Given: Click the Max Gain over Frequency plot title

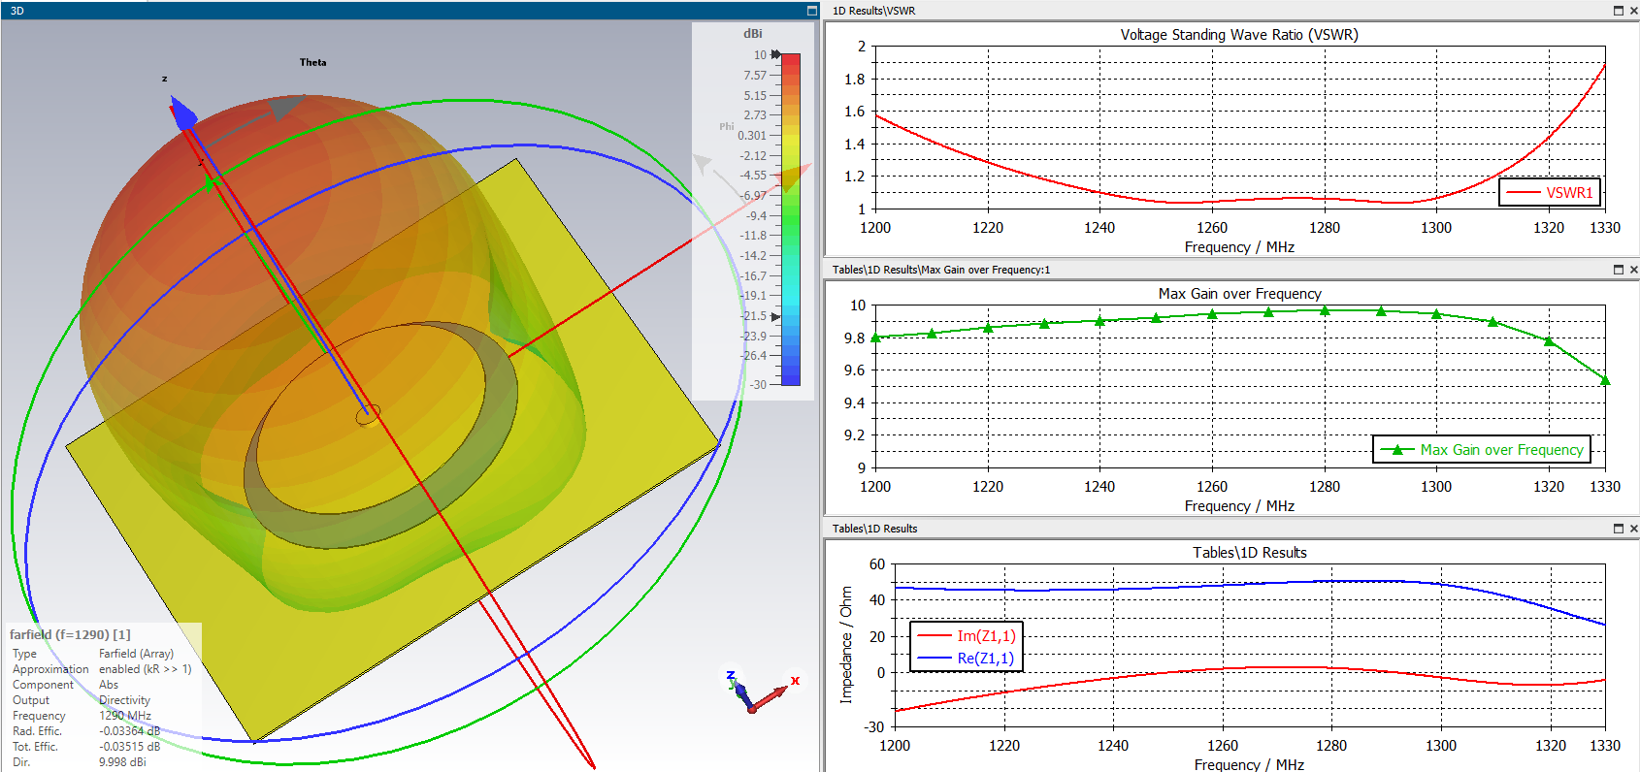Looking at the screenshot, I should click(1239, 294).
